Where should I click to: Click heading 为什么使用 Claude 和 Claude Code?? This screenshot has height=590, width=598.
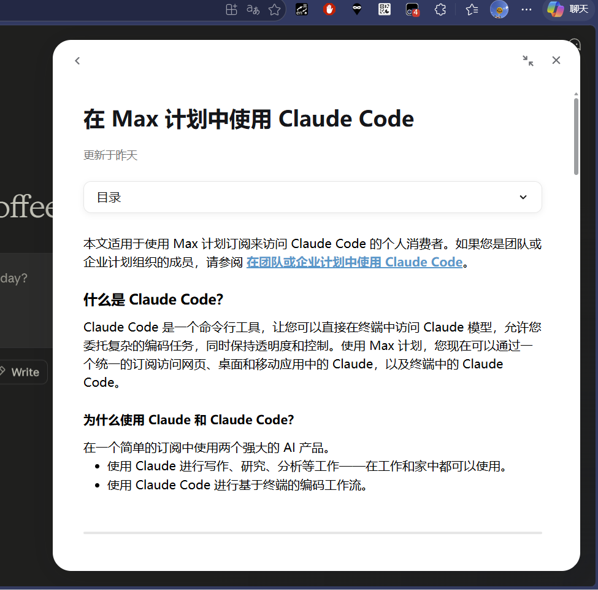coord(189,420)
